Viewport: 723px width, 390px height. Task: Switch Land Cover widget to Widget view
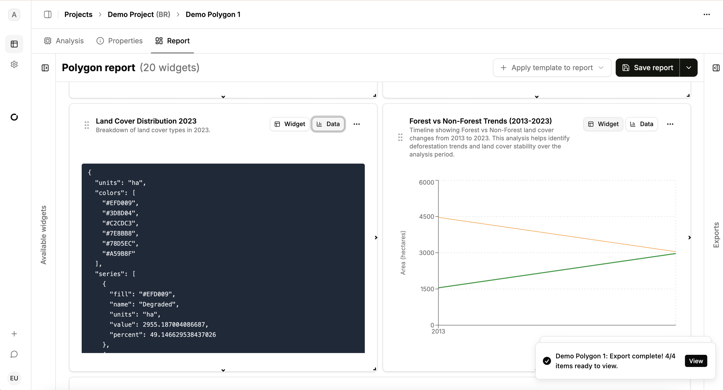pyautogui.click(x=289, y=124)
